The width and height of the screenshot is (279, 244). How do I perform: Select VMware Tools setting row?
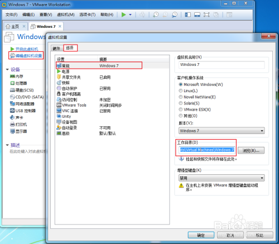[x=113, y=105]
